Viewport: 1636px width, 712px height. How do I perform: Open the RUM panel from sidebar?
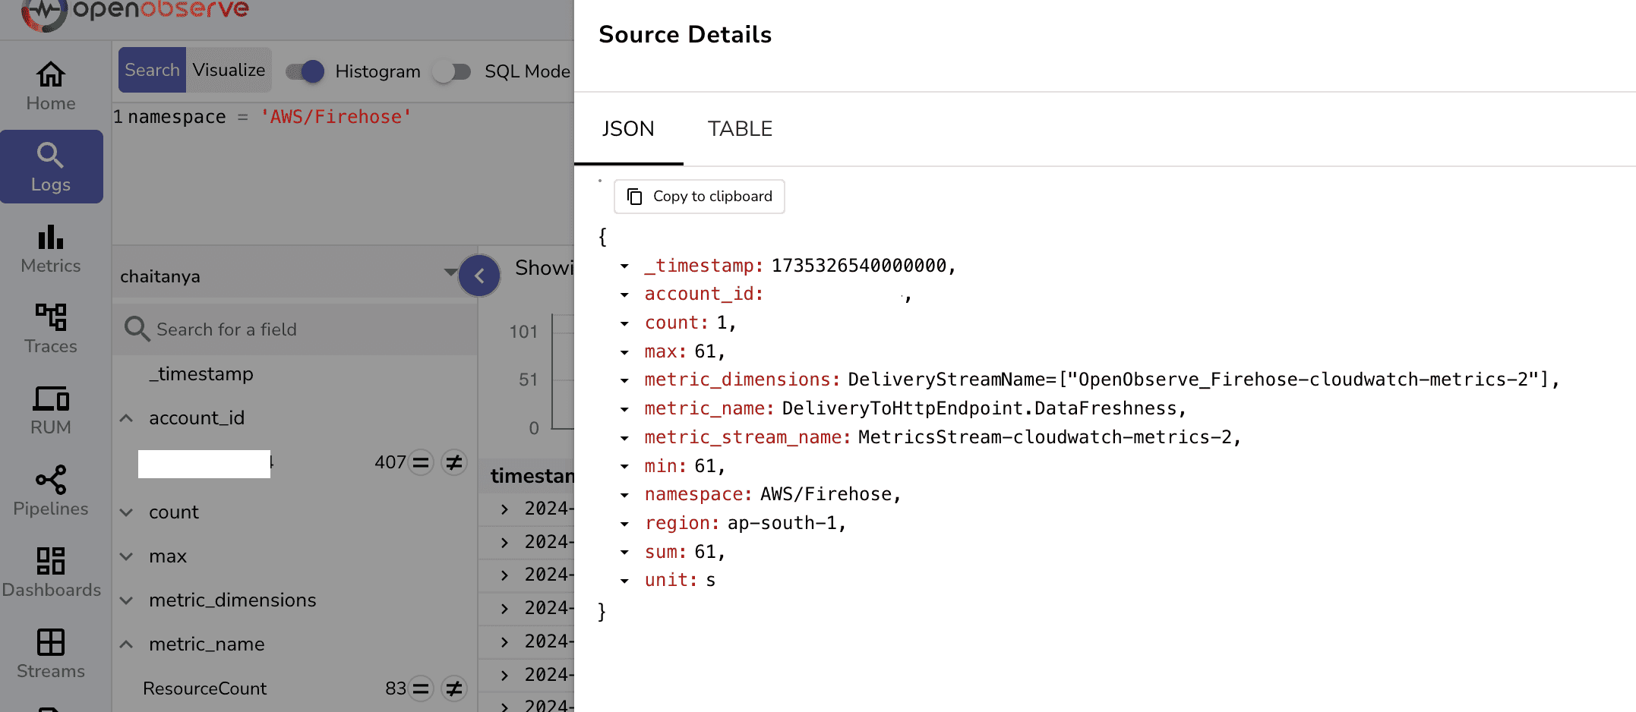(49, 410)
